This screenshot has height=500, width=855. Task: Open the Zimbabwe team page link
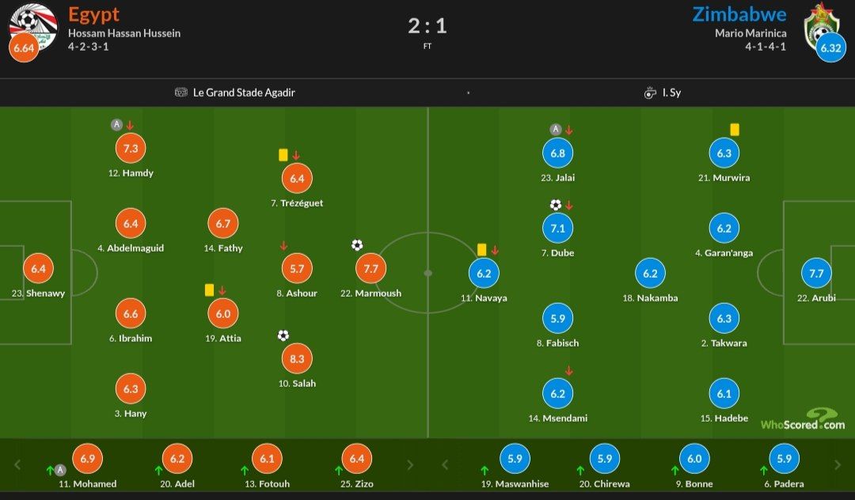click(x=739, y=14)
